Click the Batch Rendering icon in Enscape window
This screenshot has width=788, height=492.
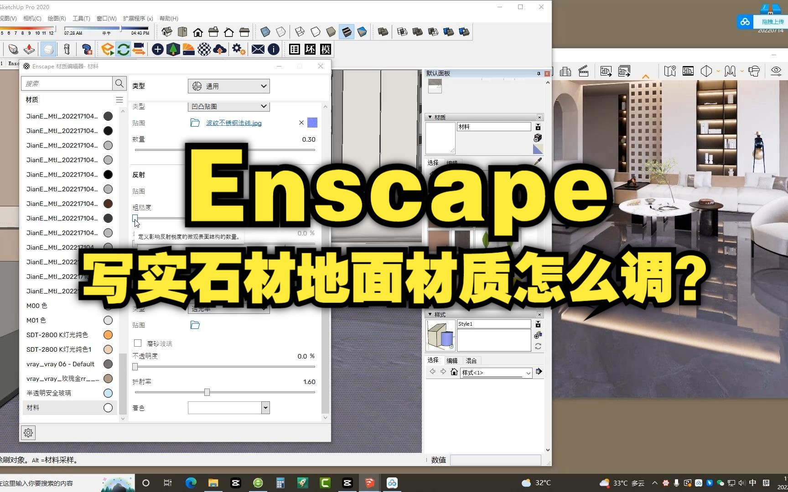[624, 71]
